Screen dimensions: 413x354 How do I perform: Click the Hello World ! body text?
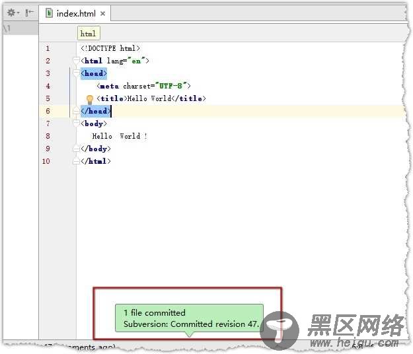point(120,136)
